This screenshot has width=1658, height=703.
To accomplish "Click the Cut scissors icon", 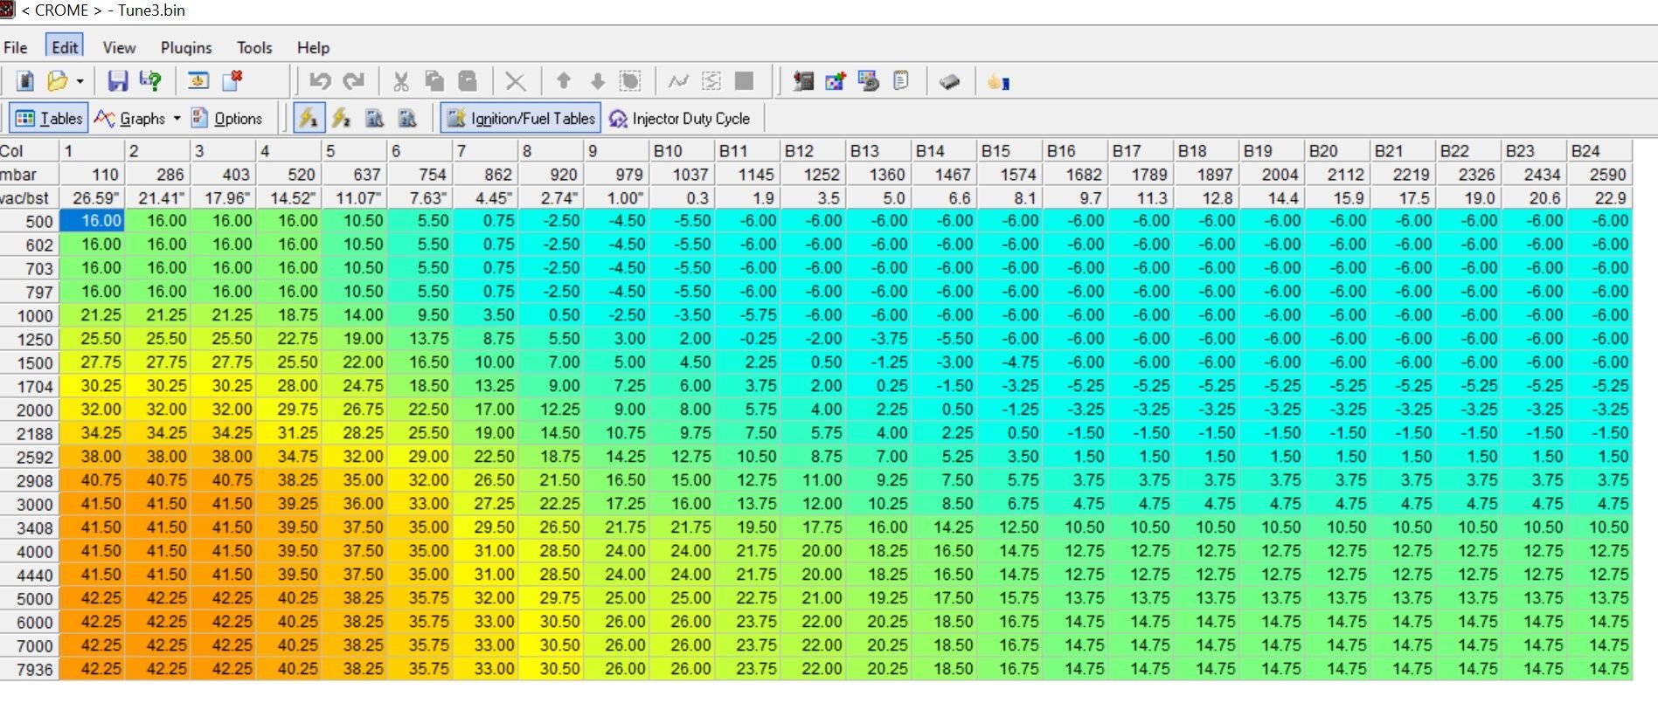I will pos(401,82).
